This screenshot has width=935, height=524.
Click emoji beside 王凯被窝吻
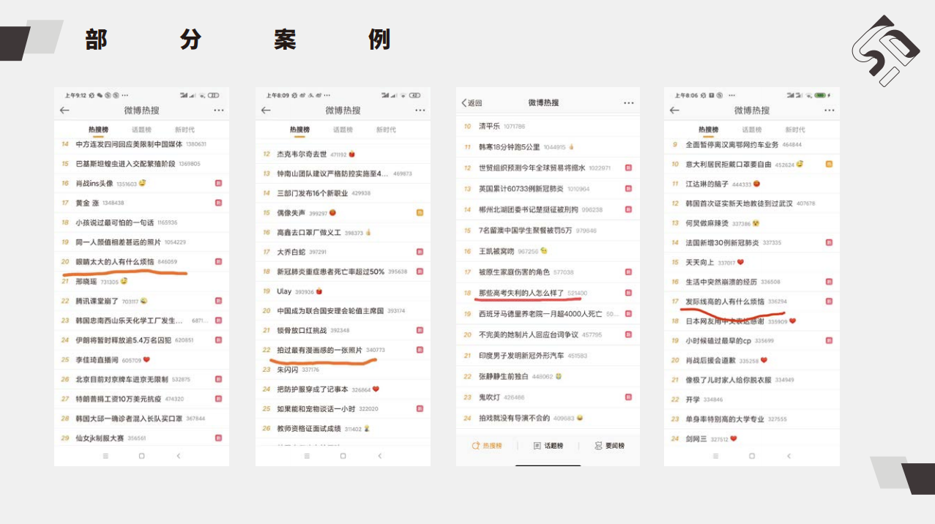pos(543,251)
